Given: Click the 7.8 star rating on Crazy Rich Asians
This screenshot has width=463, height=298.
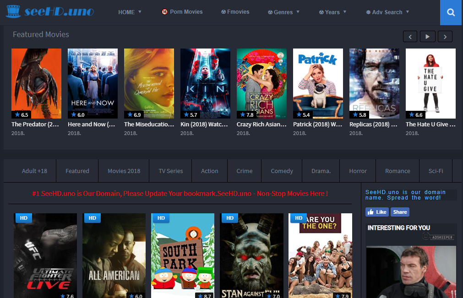Looking at the screenshot, I should (246, 114).
